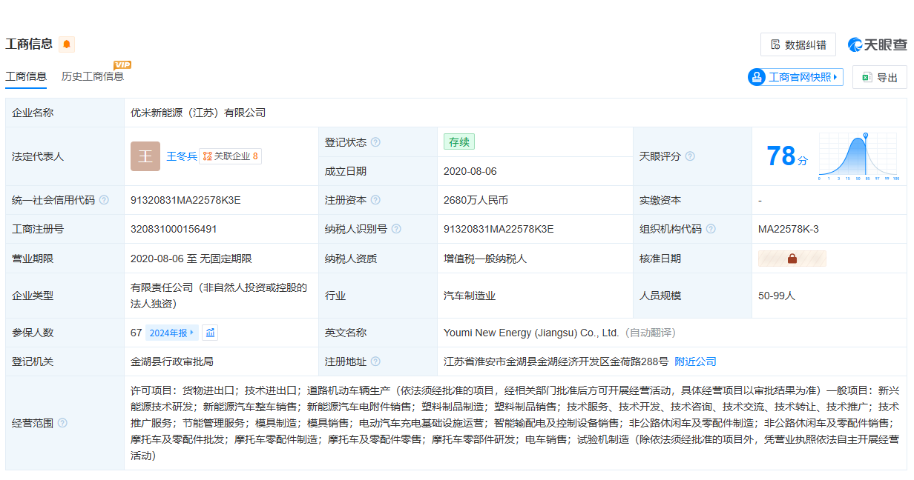Image resolution: width=914 pixels, height=480 pixels.
Task: Click the 数据纠错 button
Action: click(x=798, y=44)
